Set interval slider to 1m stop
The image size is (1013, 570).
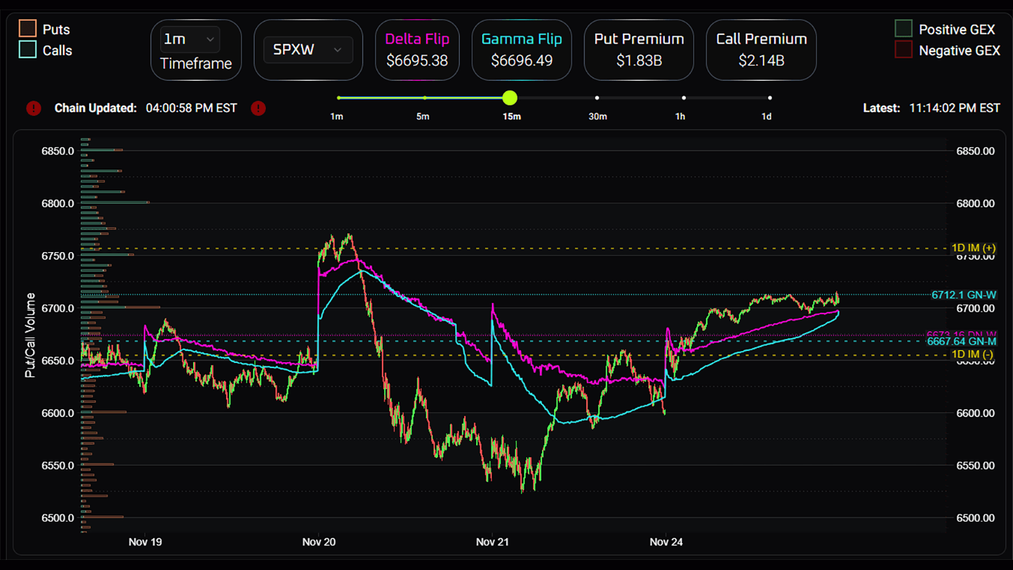pos(339,98)
